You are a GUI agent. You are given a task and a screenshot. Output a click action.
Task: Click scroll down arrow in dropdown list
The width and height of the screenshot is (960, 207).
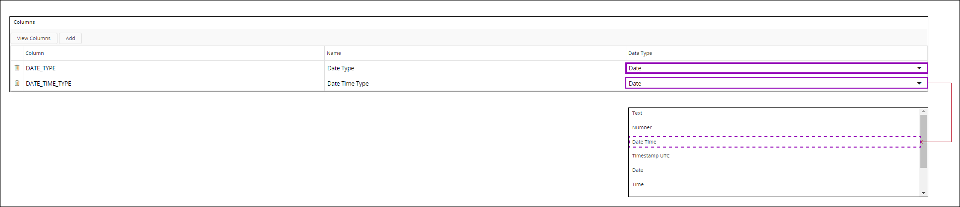pos(923,193)
